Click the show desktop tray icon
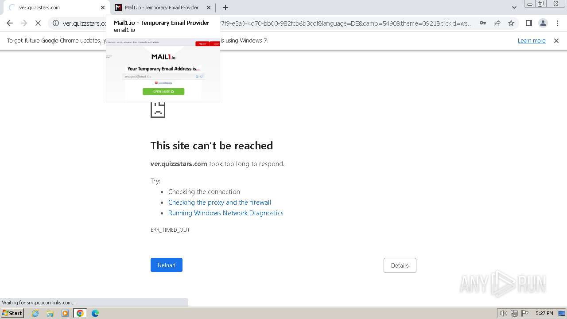 tap(562, 313)
